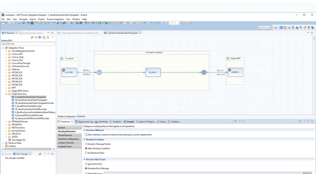Open 3_Send997AckToVANProvider integration flow
The width and height of the screenshot is (316, 174).
coord(28,106)
